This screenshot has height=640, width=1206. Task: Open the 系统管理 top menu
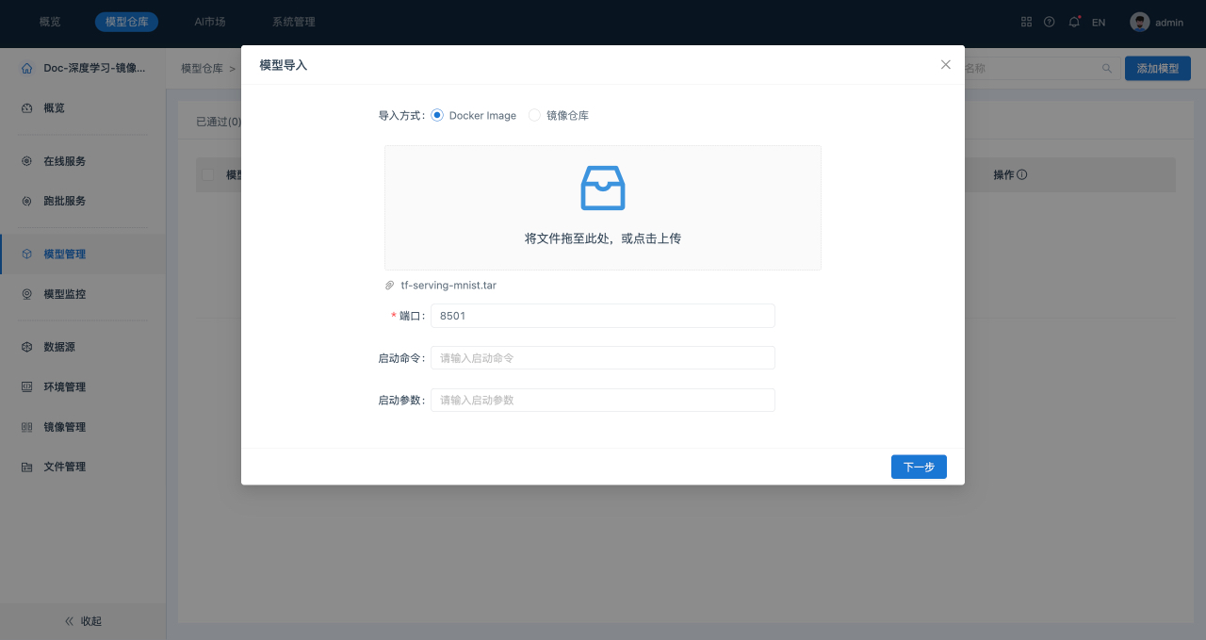tap(293, 22)
